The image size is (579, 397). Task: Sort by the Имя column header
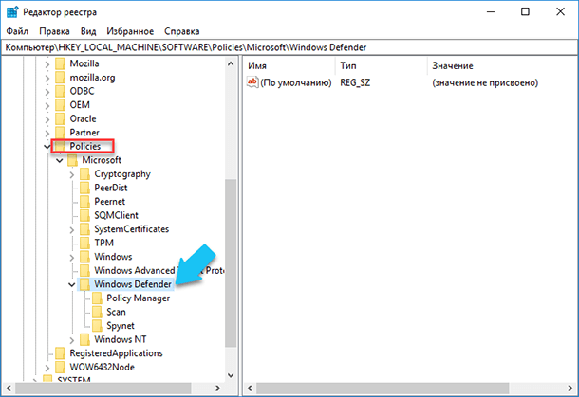point(290,66)
